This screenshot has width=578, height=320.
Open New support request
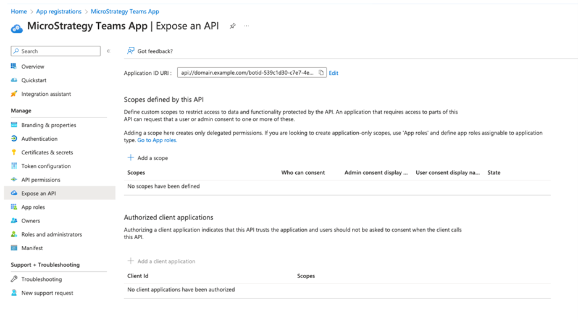tap(47, 293)
